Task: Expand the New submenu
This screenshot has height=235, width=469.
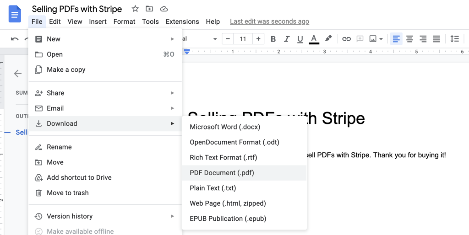Action: point(105,39)
